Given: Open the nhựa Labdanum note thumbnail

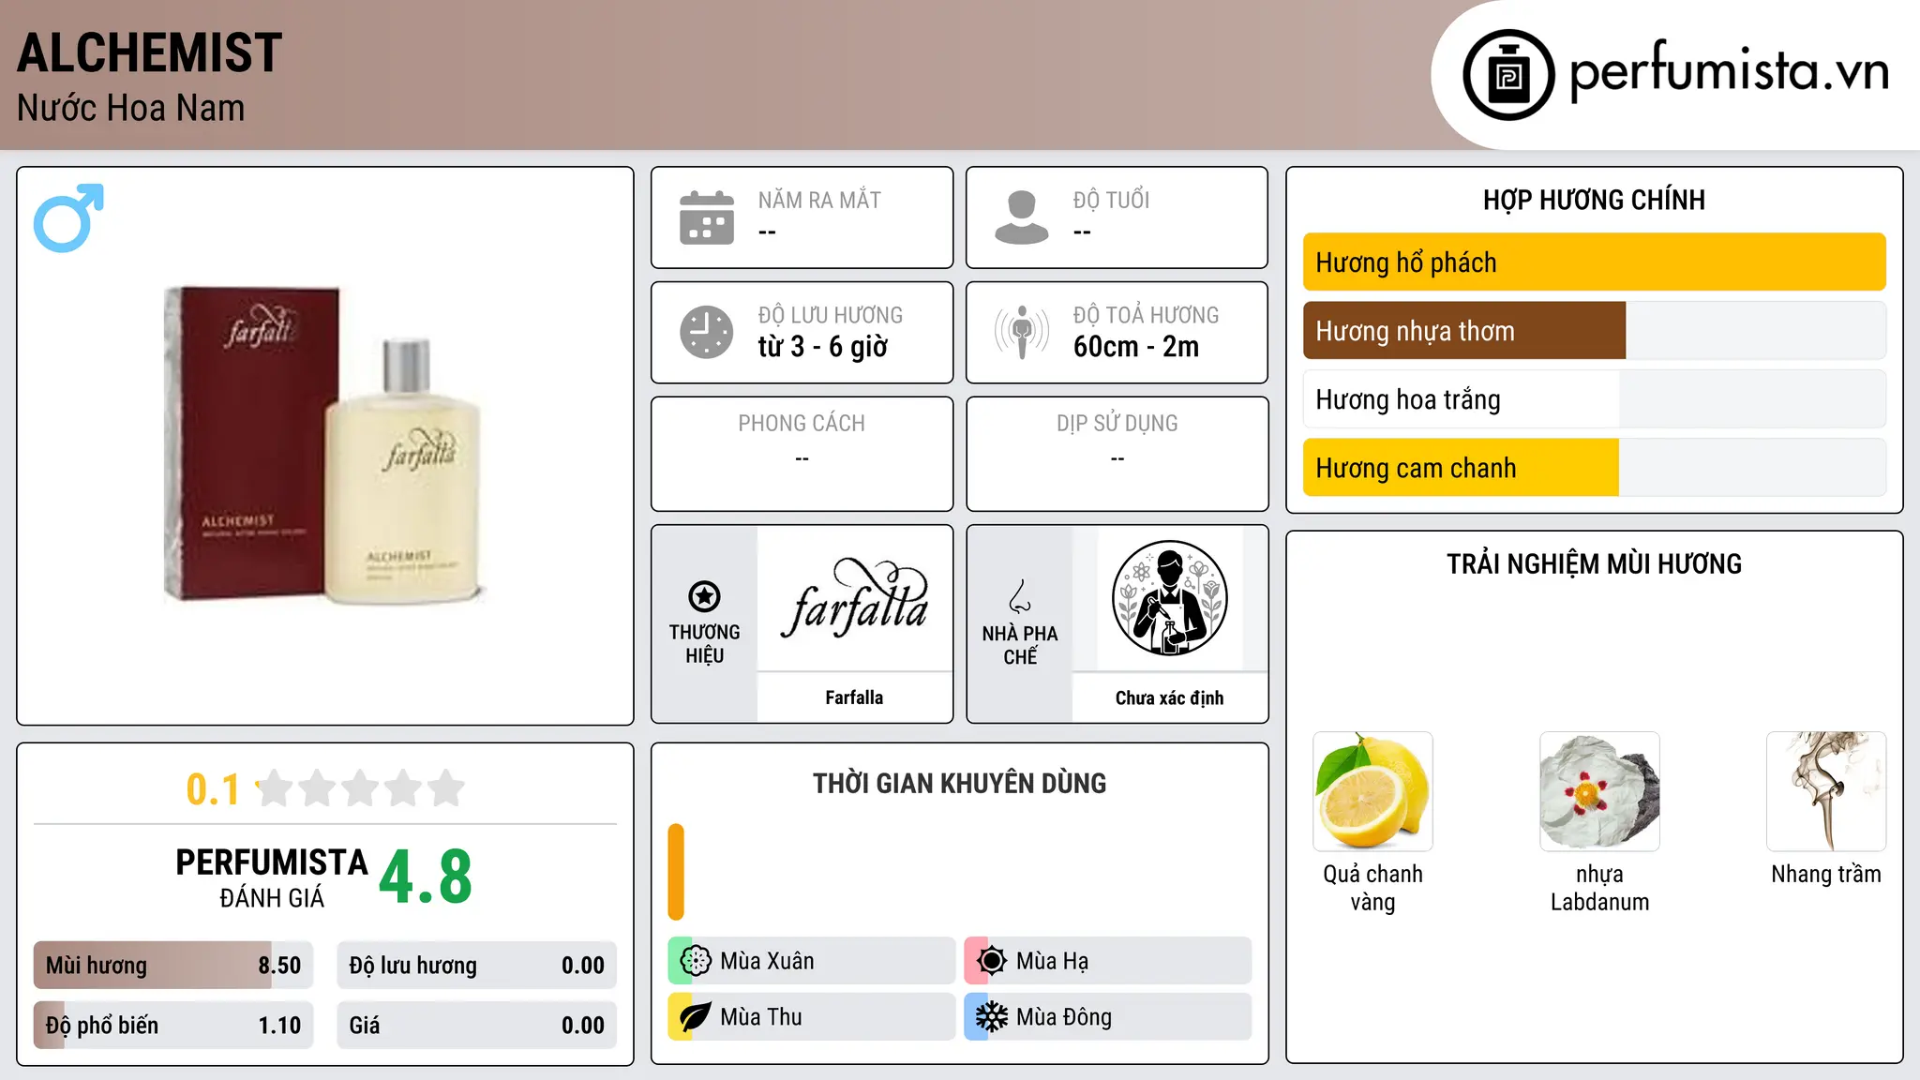Looking at the screenshot, I should point(1599,791).
